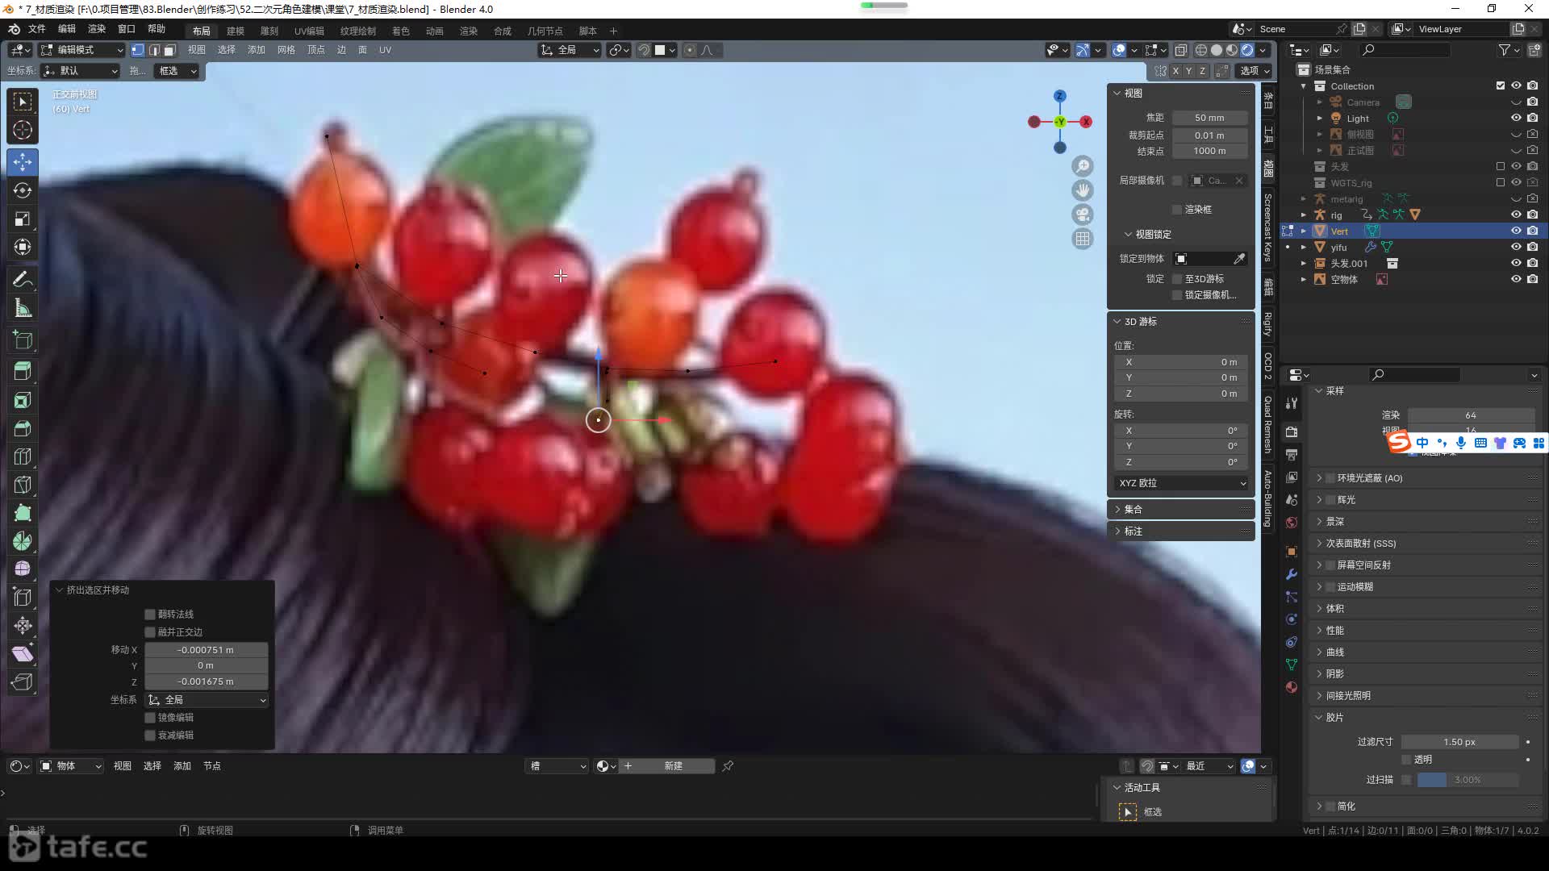Open the extrude panel orientation dropdown
The image size is (1549, 871).
[207, 700]
